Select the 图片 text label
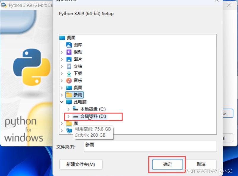The width and height of the screenshot is (238, 176). click(x=78, y=59)
